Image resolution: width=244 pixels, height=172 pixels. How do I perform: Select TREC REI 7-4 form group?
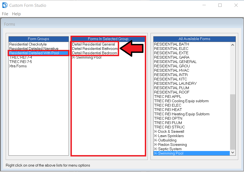[x=39, y=57]
